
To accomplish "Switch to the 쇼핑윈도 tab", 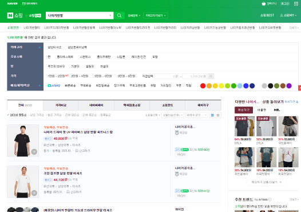I will [x=168, y=105].
